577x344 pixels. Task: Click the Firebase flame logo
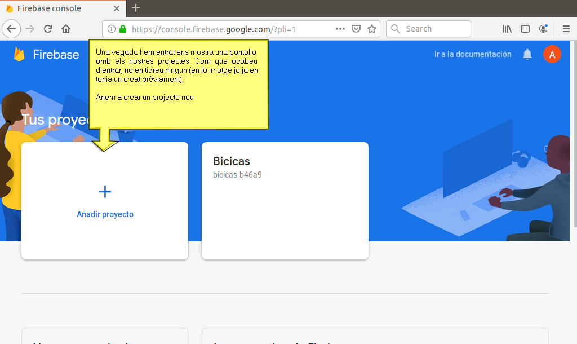(19, 54)
